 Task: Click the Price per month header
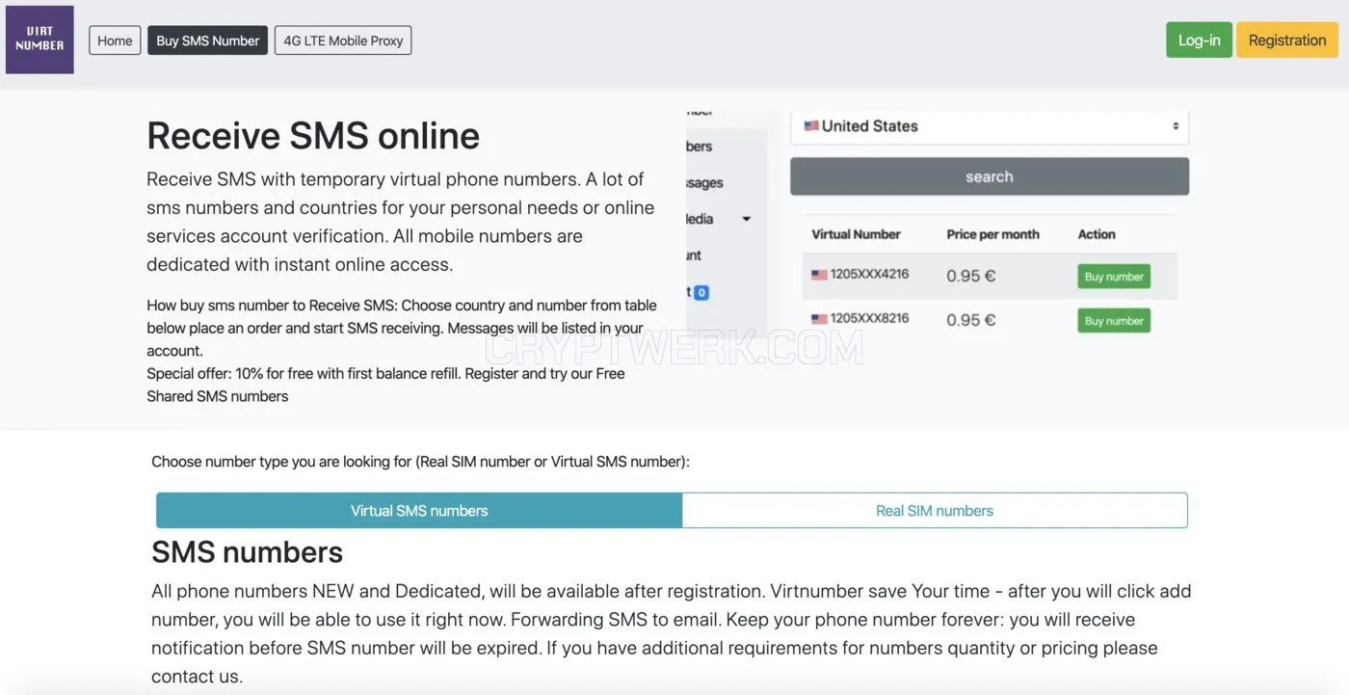point(992,234)
